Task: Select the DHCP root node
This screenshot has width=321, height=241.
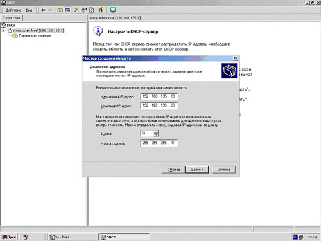Action: click(11, 25)
